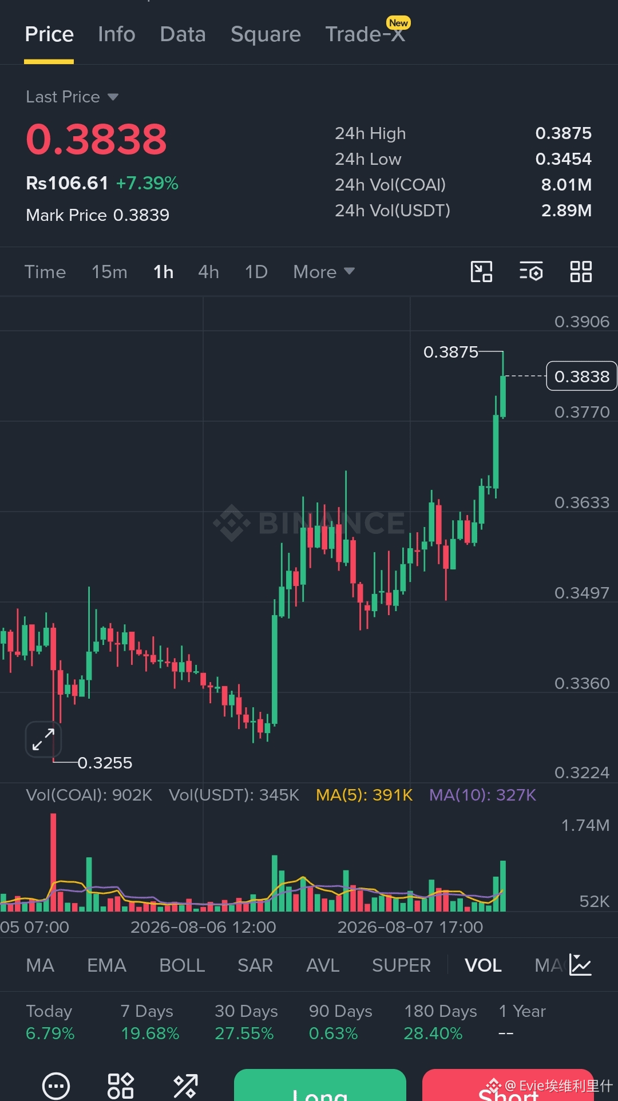
Task: Tap the 2026-08-07 17:00 time label
Action: (410, 927)
